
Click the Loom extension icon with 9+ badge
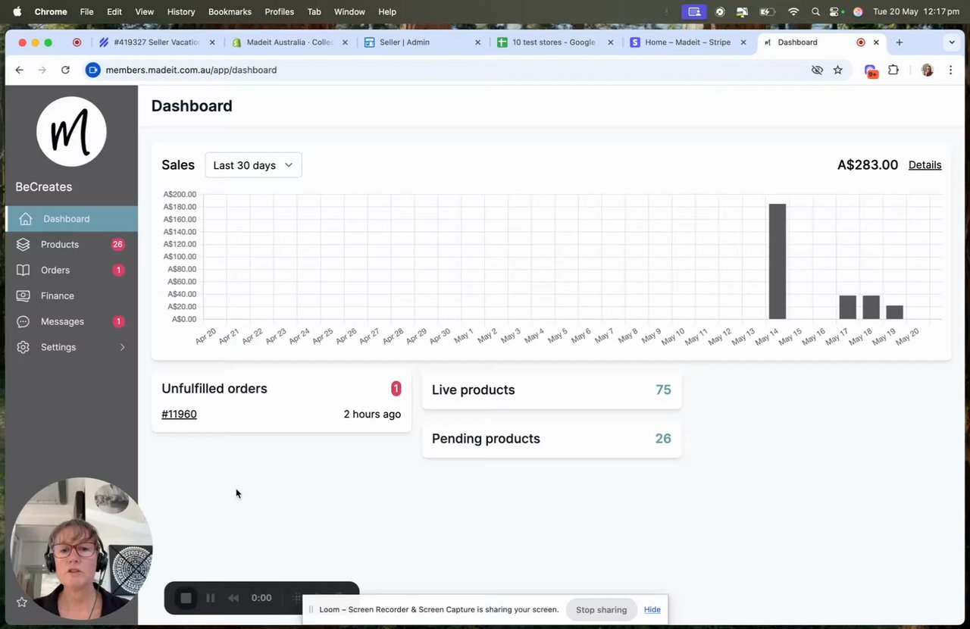(871, 70)
